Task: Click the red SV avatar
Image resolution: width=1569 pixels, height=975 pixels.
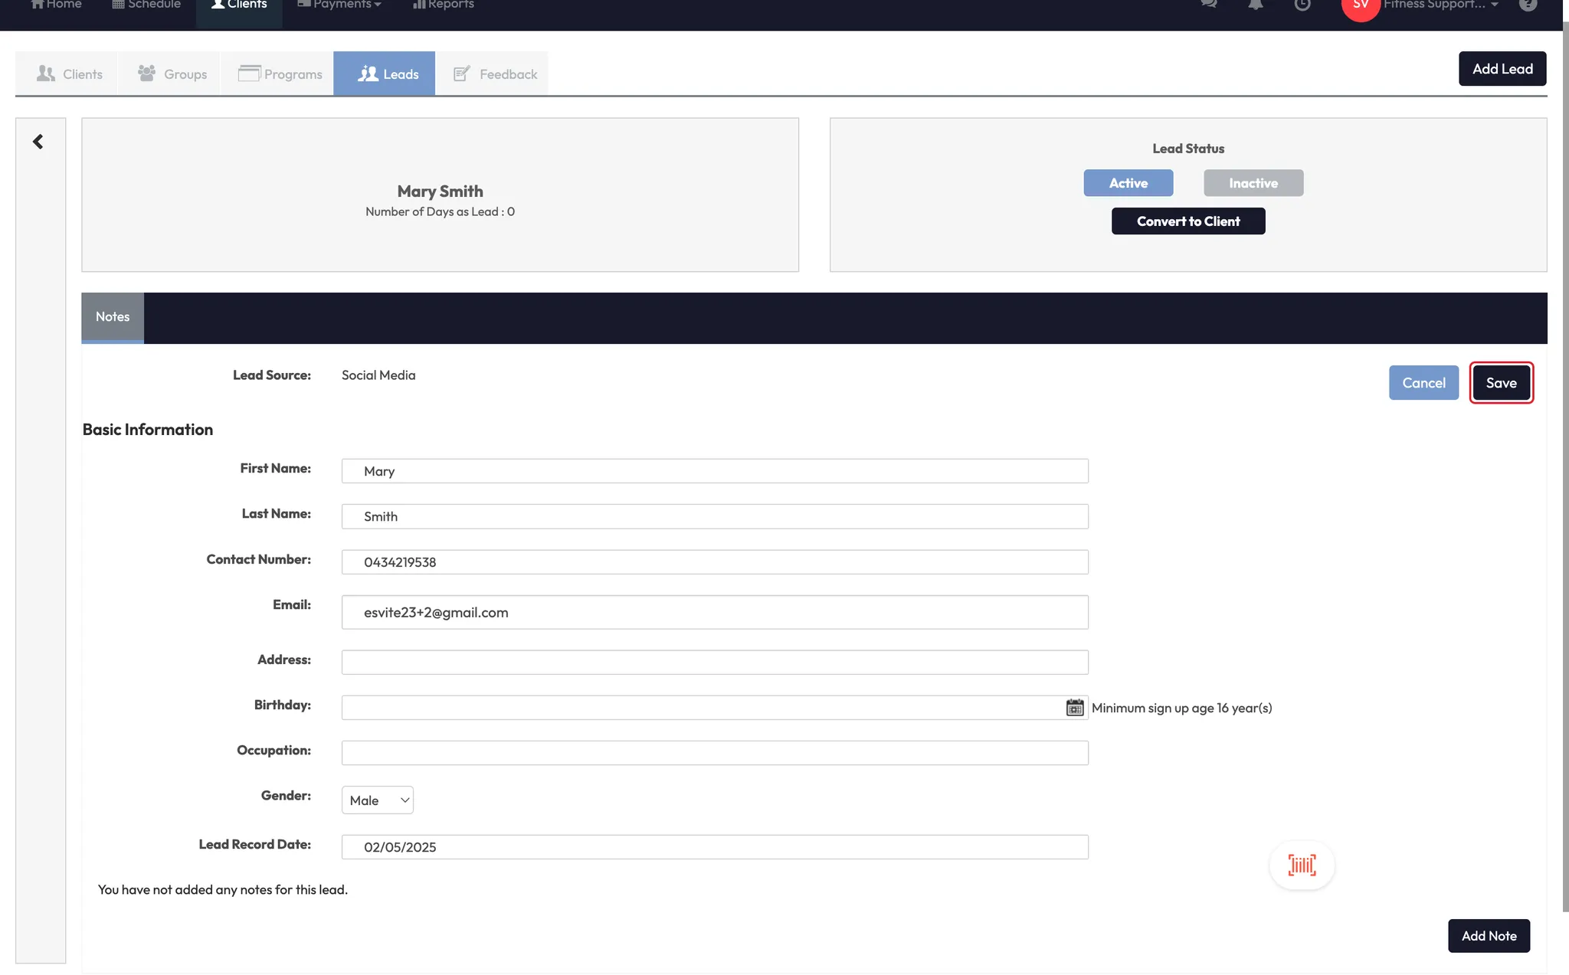Action: point(1360,6)
